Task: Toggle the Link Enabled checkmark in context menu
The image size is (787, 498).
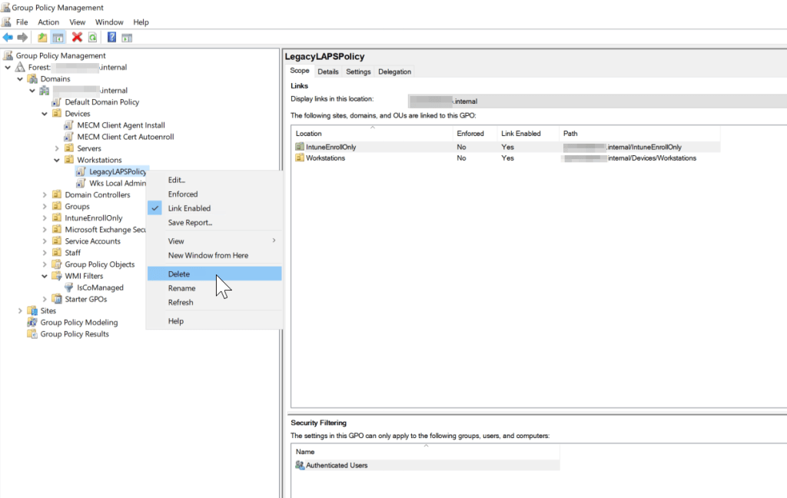Action: pyautogui.click(x=156, y=208)
